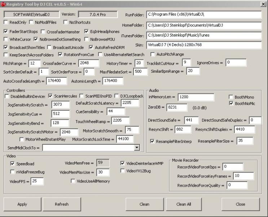Click the PitchRange value field

[x=35, y=63]
